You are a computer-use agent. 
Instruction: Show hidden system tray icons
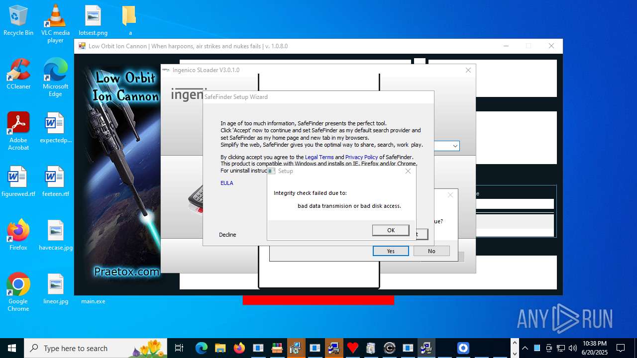pyautogui.click(x=525, y=348)
